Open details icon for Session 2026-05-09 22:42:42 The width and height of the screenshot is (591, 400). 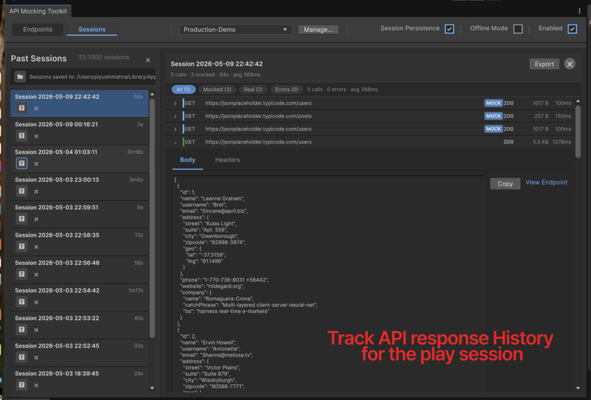click(21, 108)
